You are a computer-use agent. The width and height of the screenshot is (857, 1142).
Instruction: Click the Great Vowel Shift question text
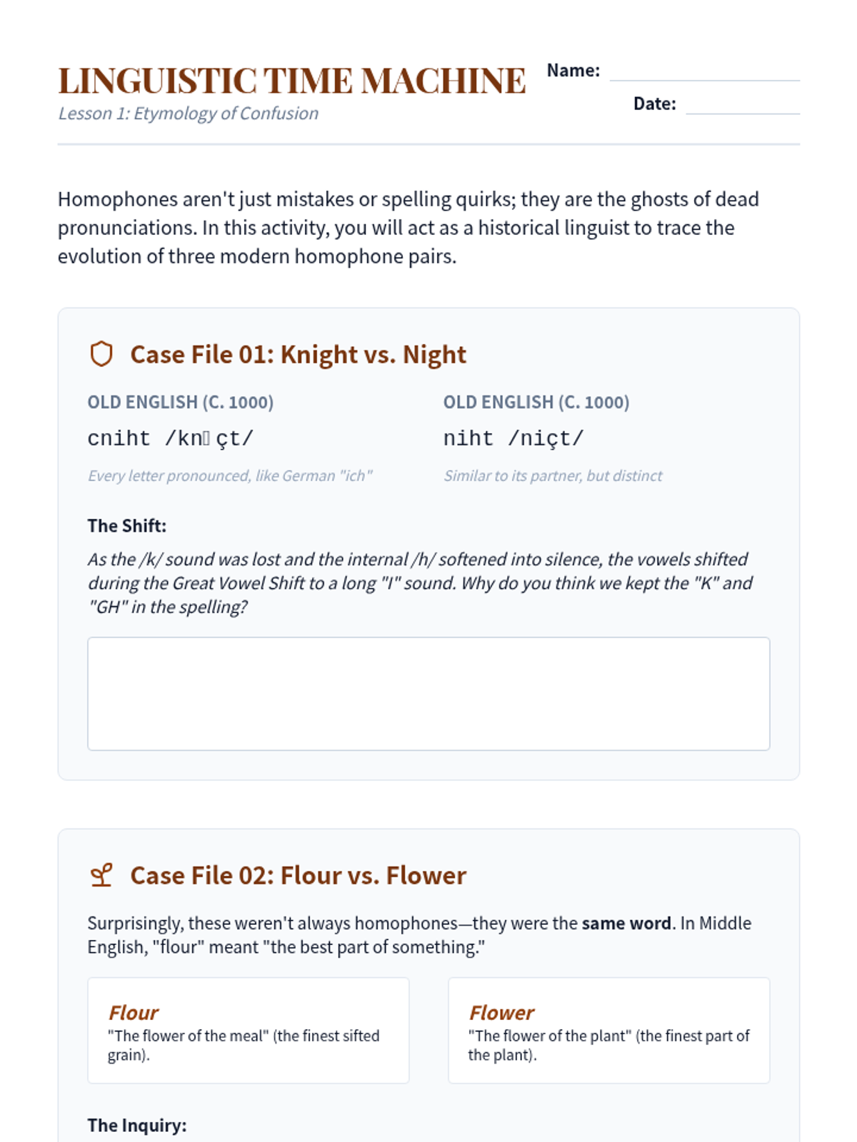point(420,583)
